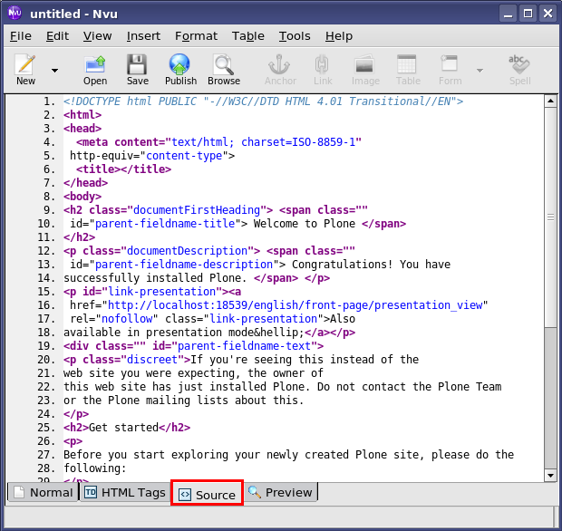This screenshot has width=562, height=531.
Task: Open the File menu
Action: [x=21, y=36]
